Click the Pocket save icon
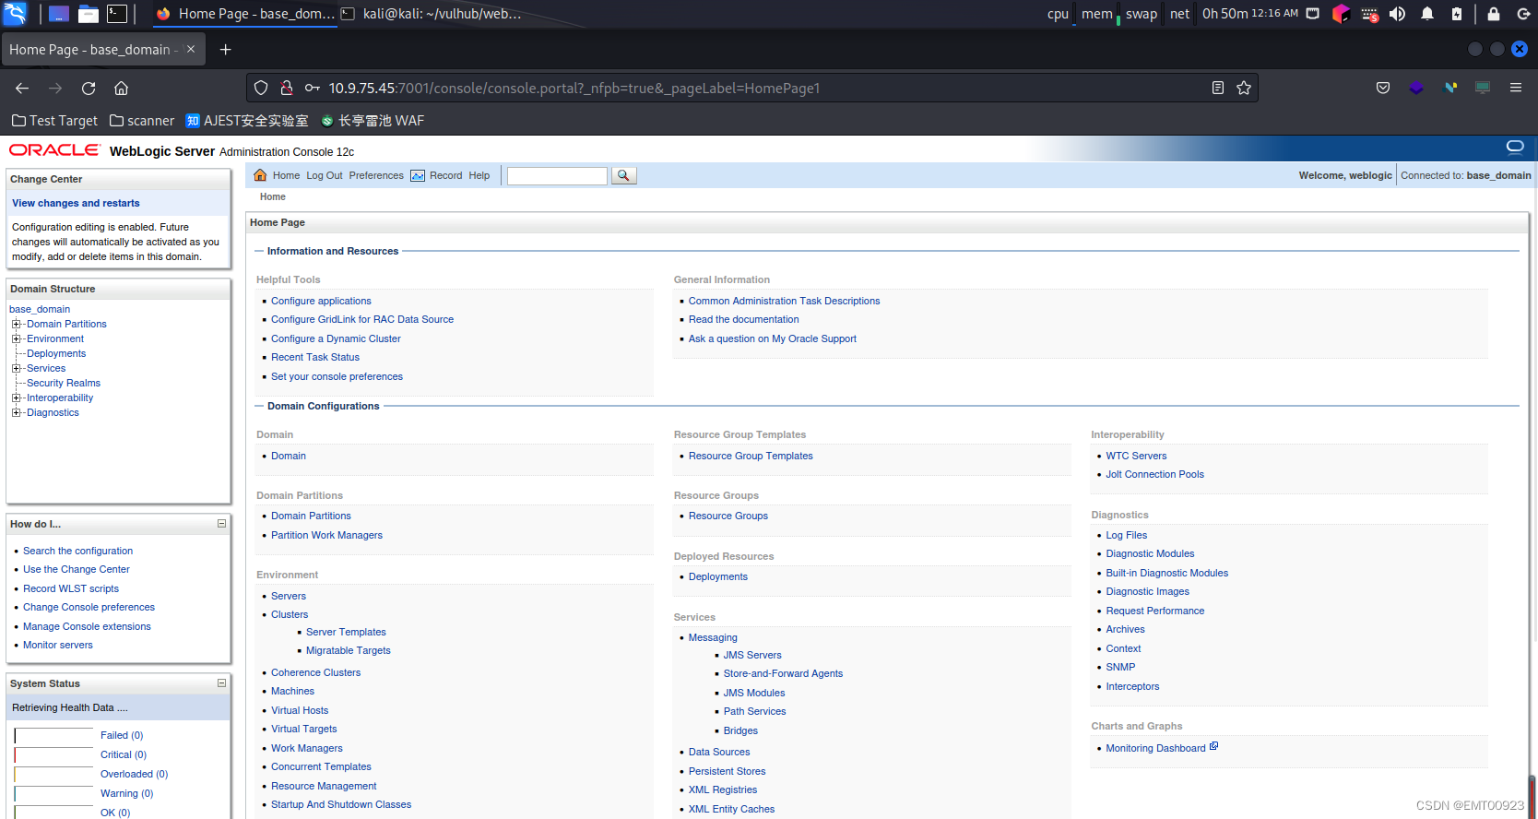The height and width of the screenshot is (819, 1538). click(1383, 88)
